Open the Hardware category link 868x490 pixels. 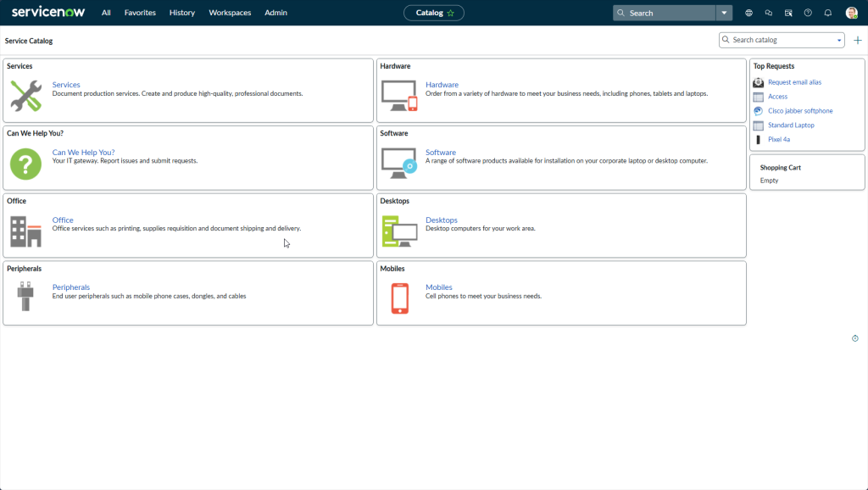coord(442,85)
